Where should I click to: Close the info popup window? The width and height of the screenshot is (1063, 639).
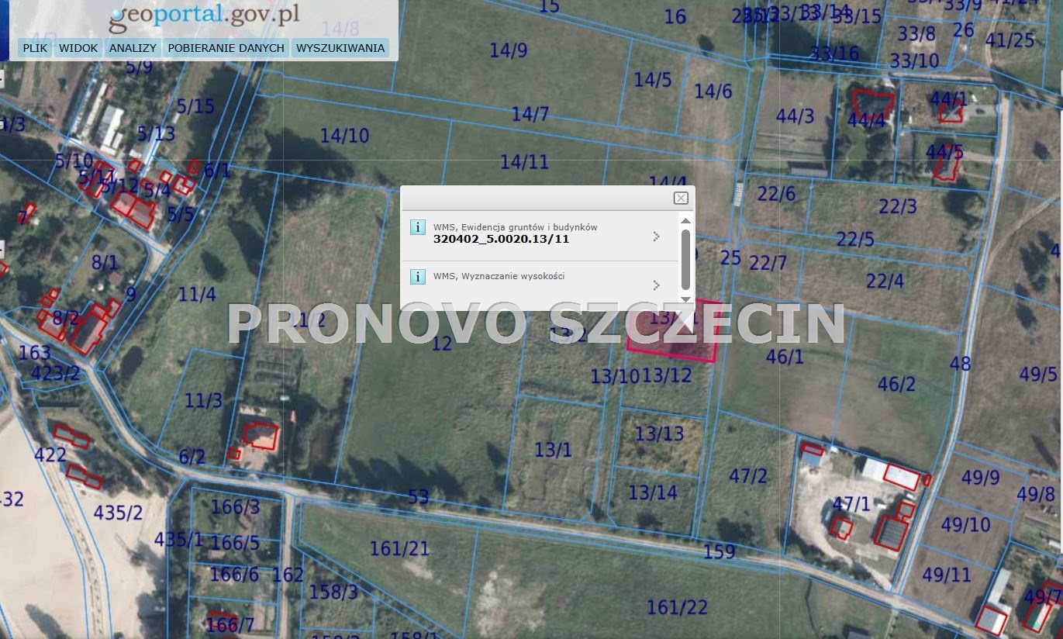(x=681, y=199)
